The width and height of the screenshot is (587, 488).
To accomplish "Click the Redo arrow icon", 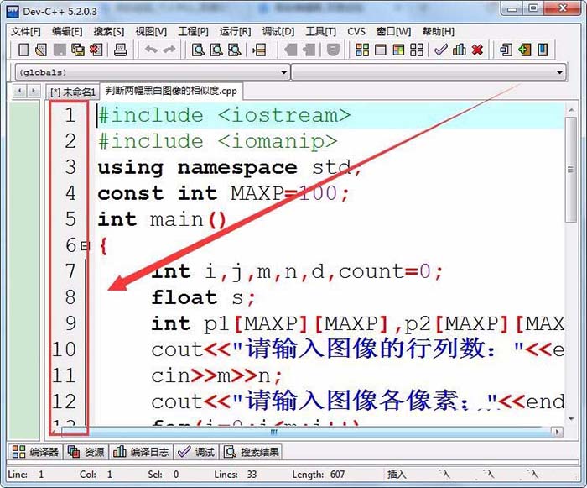I will click(x=169, y=50).
